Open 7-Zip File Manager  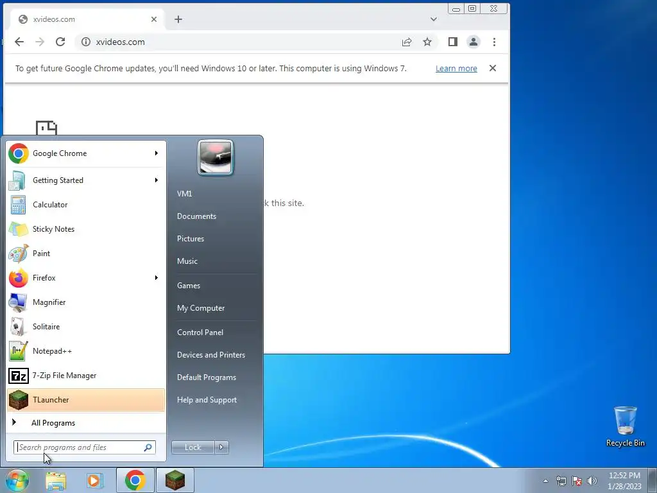pyautogui.click(x=86, y=375)
